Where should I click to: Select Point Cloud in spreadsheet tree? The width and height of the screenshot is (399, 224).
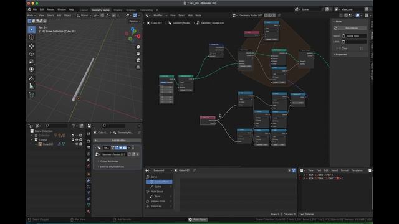pyautogui.click(x=157, y=192)
